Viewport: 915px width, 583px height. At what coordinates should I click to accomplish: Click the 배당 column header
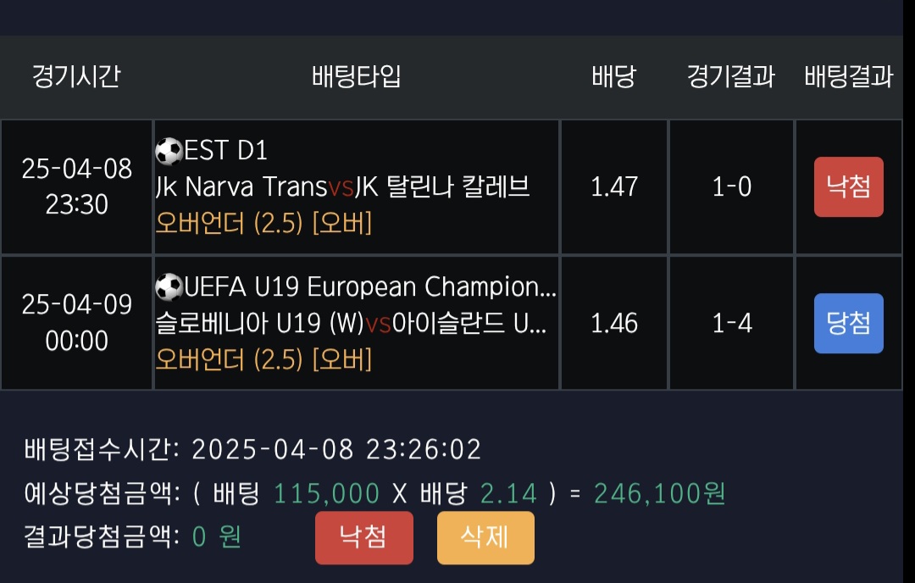(x=613, y=77)
